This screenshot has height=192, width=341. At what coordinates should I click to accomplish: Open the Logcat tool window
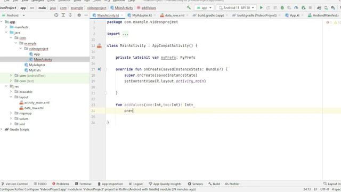[136, 184]
